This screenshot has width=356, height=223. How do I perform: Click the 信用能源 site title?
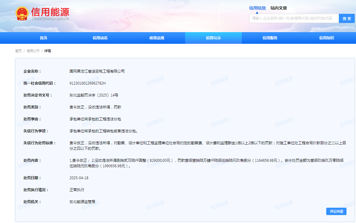click(x=50, y=12)
